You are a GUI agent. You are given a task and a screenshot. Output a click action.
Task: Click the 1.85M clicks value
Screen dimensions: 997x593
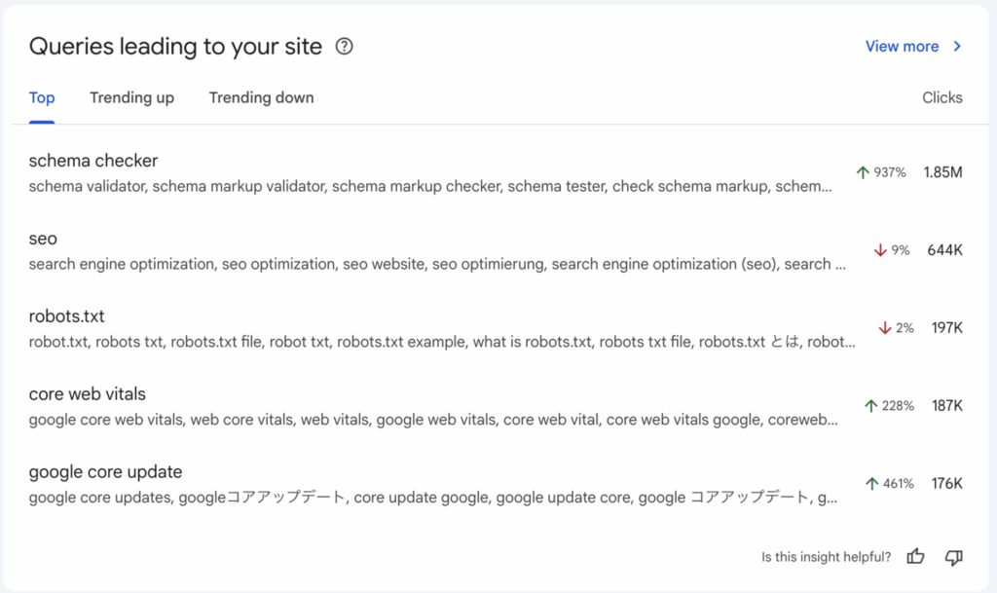(942, 172)
